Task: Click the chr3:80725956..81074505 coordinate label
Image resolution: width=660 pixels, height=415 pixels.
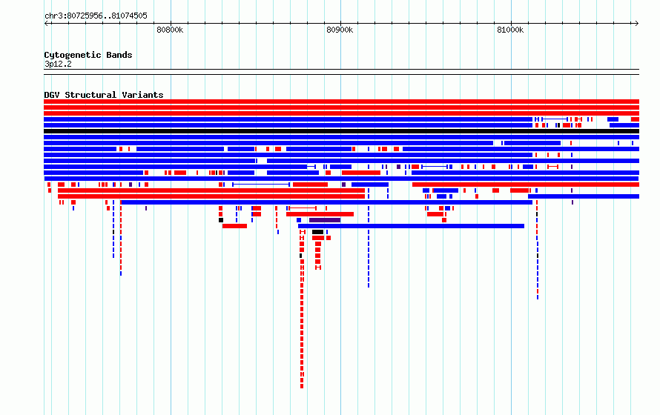Action: pyautogui.click(x=96, y=16)
